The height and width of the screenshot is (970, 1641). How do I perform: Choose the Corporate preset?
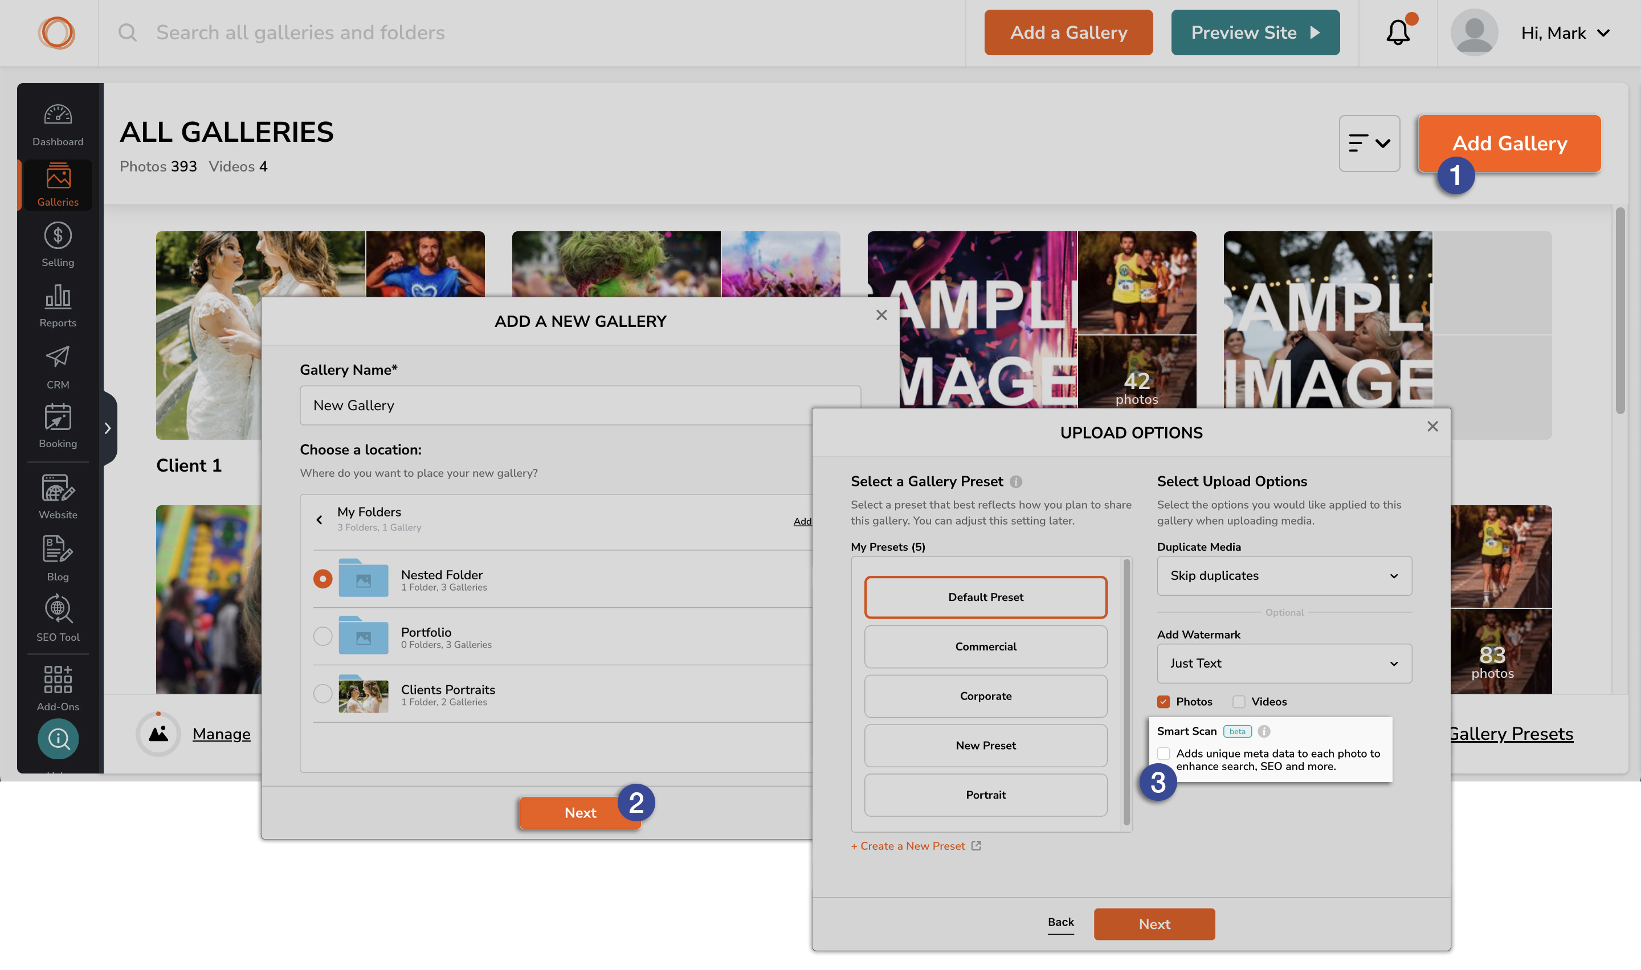(986, 696)
